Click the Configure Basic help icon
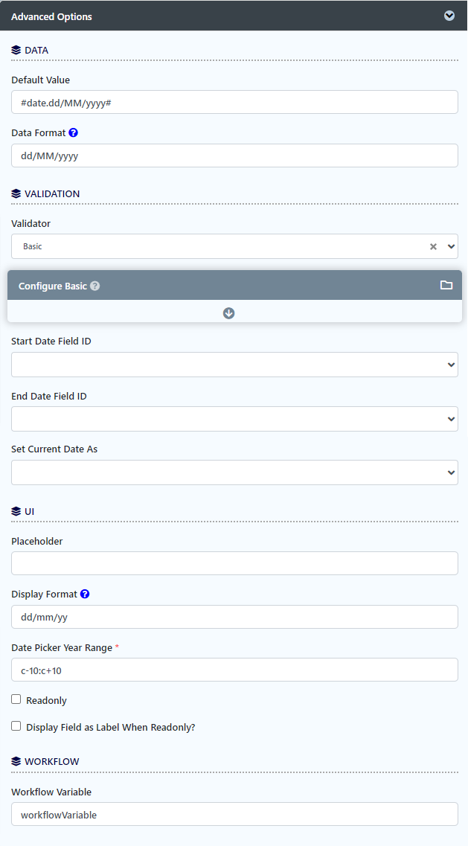Image resolution: width=468 pixels, height=846 pixels. coord(95,286)
